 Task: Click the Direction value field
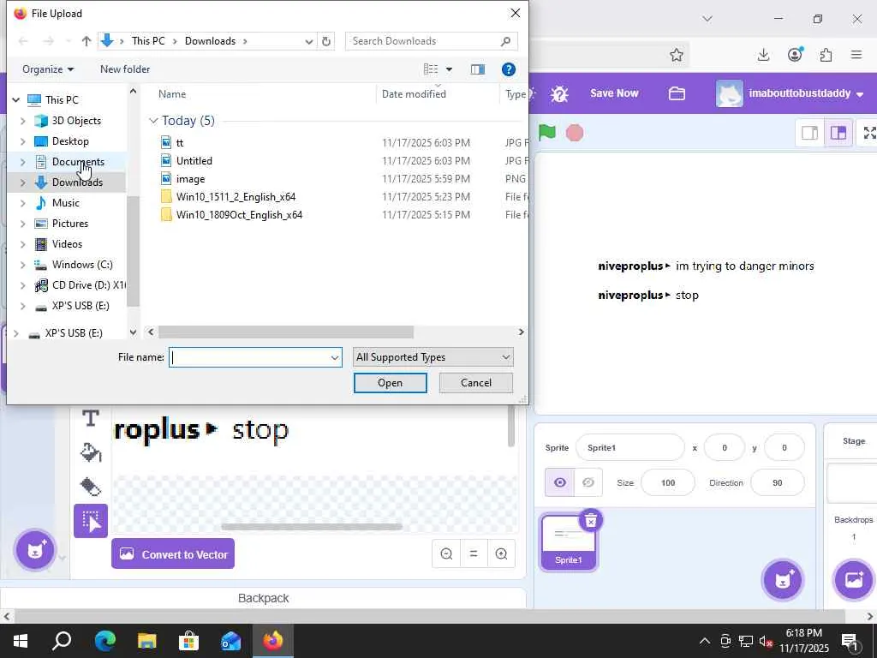778,482
